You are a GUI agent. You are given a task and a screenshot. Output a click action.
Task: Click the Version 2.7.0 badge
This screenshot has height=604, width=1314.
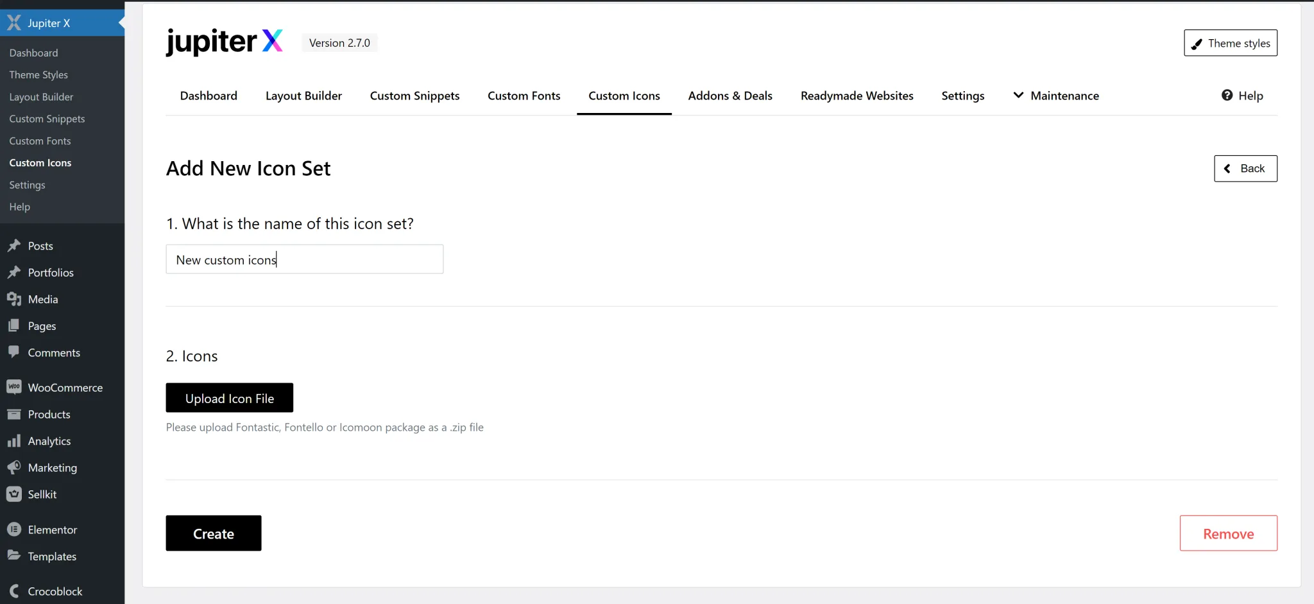click(x=339, y=43)
